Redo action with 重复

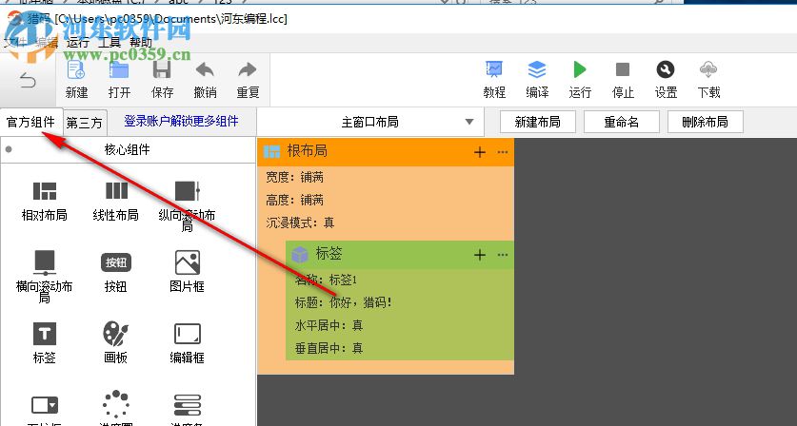click(x=248, y=80)
